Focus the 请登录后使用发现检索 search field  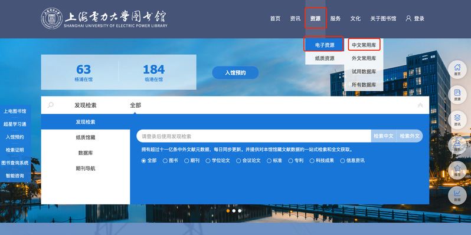254,136
